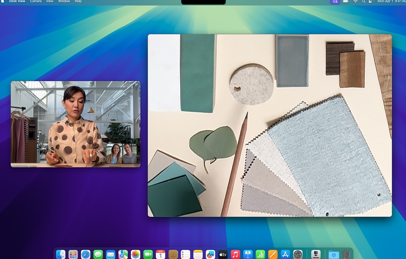Open Reminders in the dock

click(185, 255)
